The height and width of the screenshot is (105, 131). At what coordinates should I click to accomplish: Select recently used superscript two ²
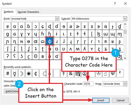pos(120,73)
